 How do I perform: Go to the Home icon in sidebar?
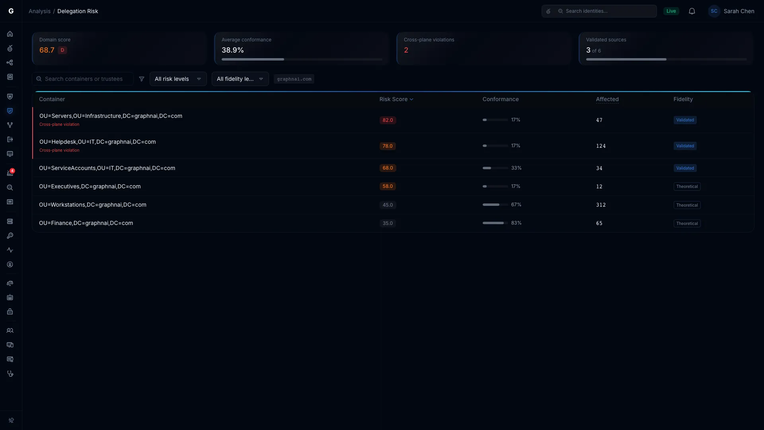pyautogui.click(x=10, y=34)
